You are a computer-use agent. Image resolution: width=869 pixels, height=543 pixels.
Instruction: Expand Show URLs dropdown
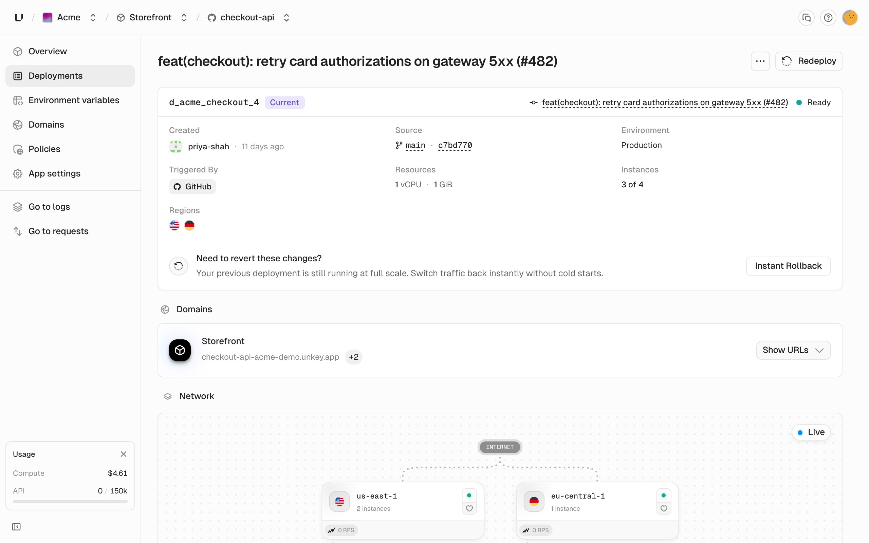793,350
